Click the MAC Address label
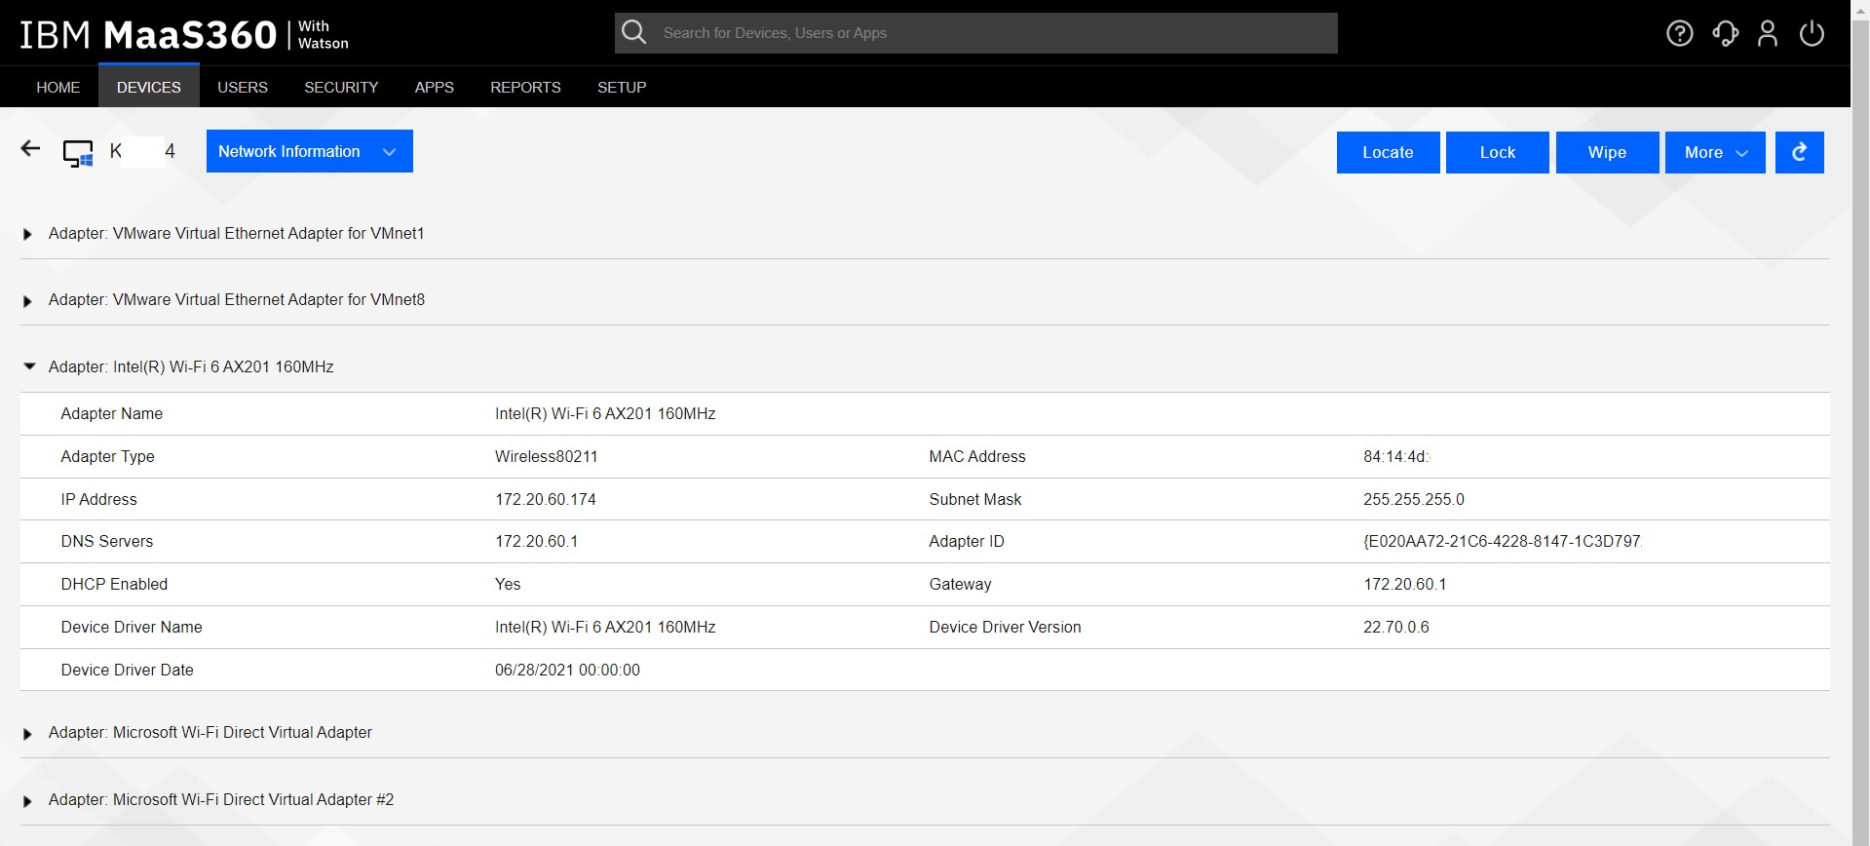 (x=977, y=456)
